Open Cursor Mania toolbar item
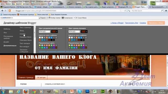The image size is (168, 94). point(81,18)
